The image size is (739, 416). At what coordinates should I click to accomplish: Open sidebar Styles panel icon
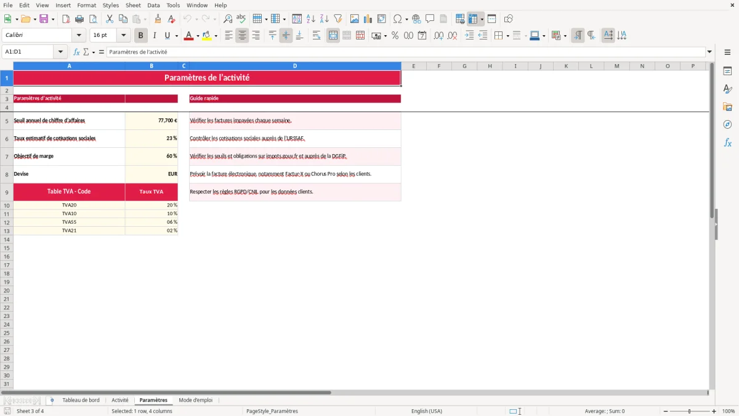(x=727, y=89)
